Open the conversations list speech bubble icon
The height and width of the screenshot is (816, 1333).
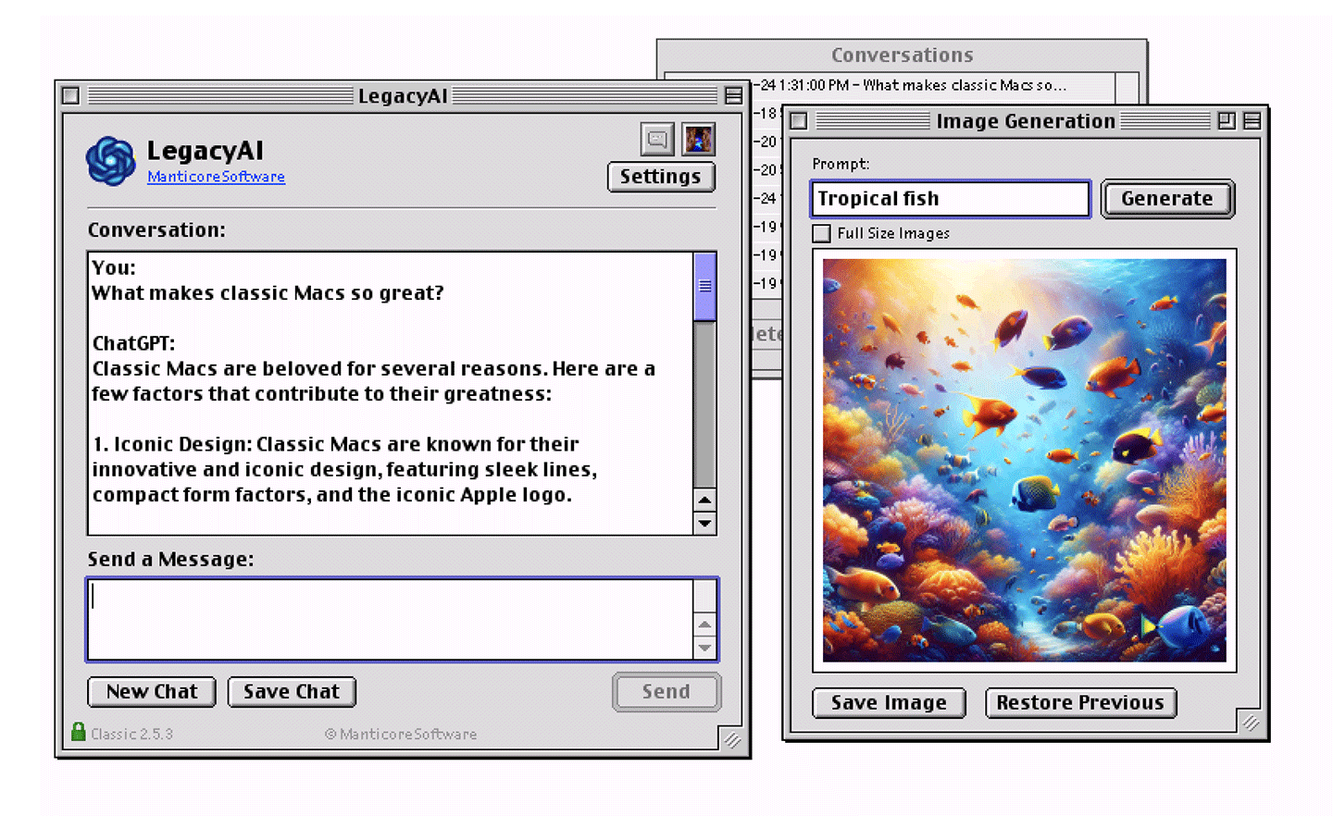[657, 140]
